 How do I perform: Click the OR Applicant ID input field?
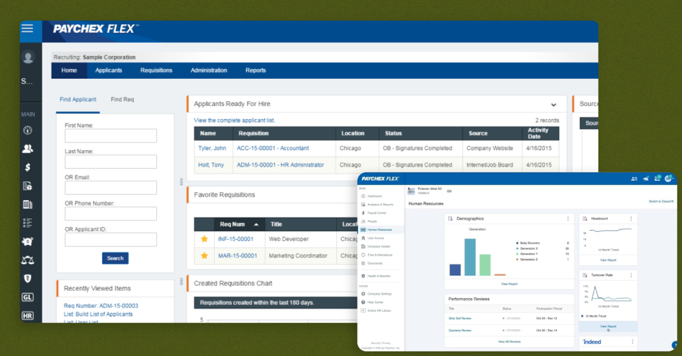pyautogui.click(x=111, y=240)
